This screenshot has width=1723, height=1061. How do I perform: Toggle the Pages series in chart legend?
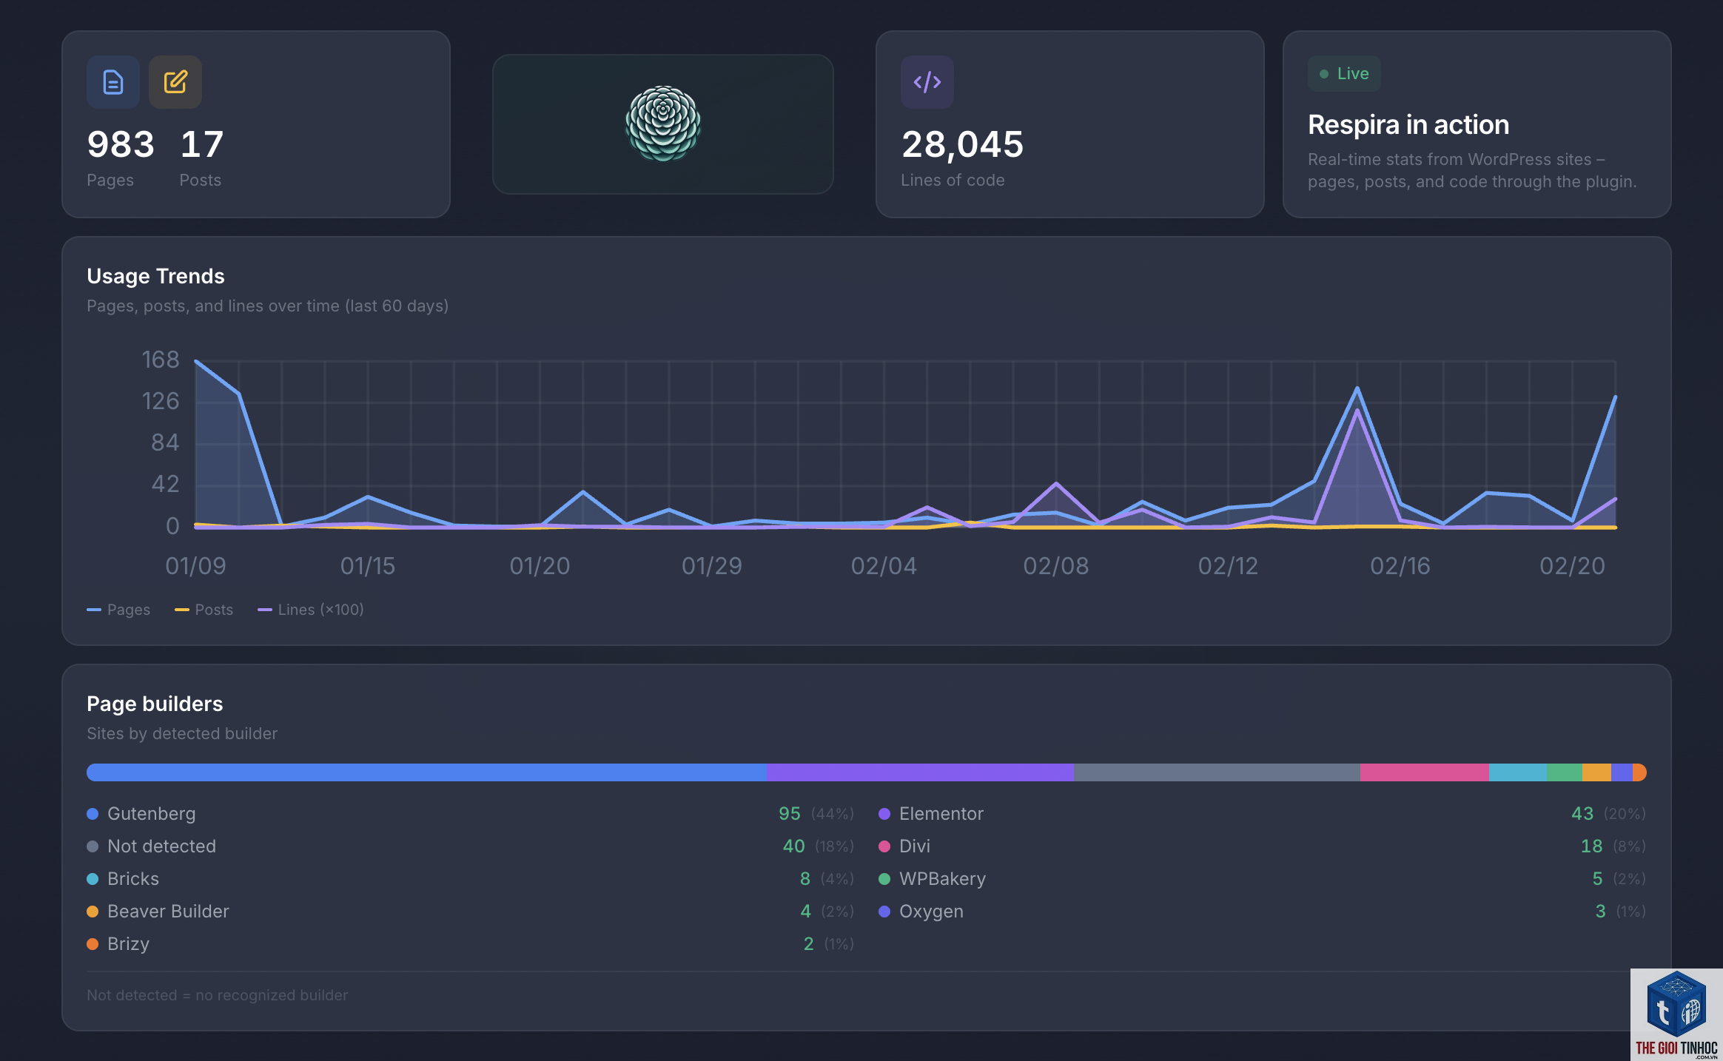[118, 610]
